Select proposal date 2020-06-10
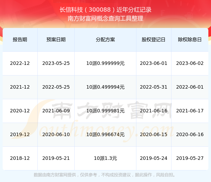The image size is (211, 182). [56, 134]
